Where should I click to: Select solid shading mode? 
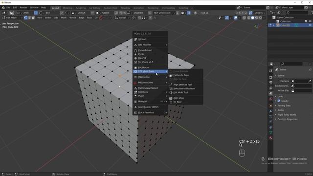click(252, 18)
